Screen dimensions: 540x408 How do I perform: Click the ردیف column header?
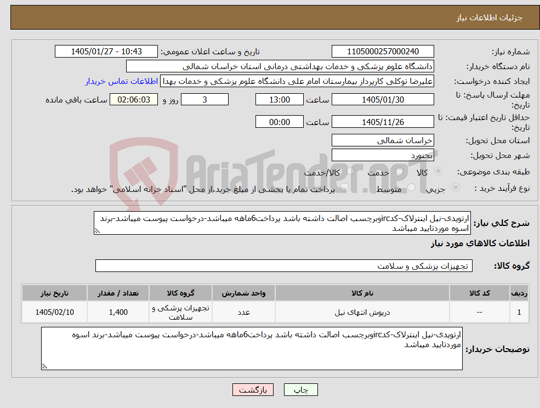(x=519, y=293)
